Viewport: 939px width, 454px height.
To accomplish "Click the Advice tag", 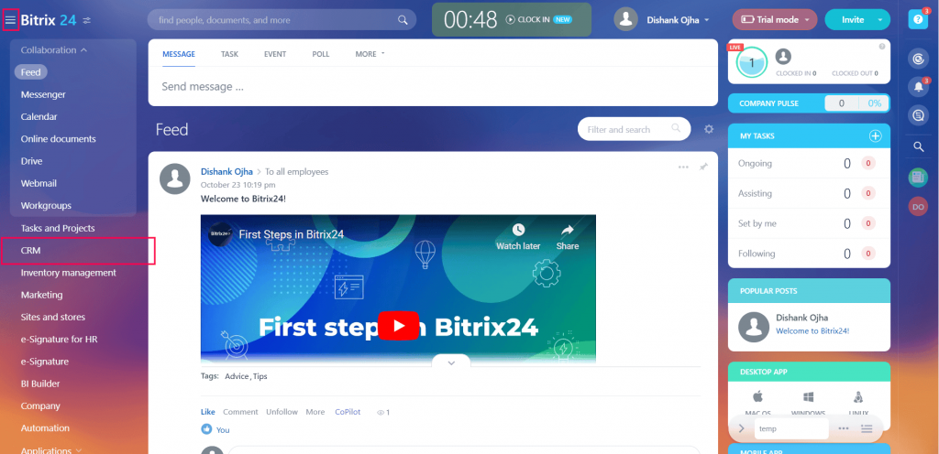I will coord(237,376).
